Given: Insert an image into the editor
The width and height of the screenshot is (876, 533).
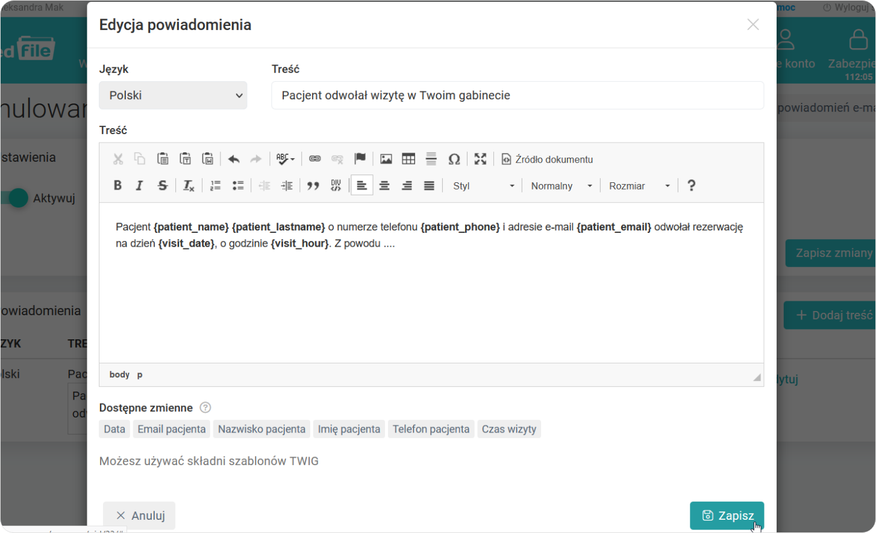Looking at the screenshot, I should click(x=386, y=159).
